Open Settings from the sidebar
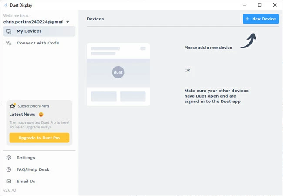 click(39, 158)
